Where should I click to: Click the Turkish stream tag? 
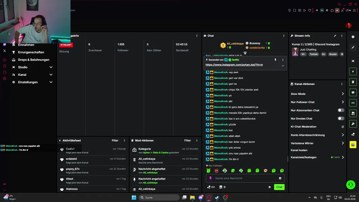314,54
